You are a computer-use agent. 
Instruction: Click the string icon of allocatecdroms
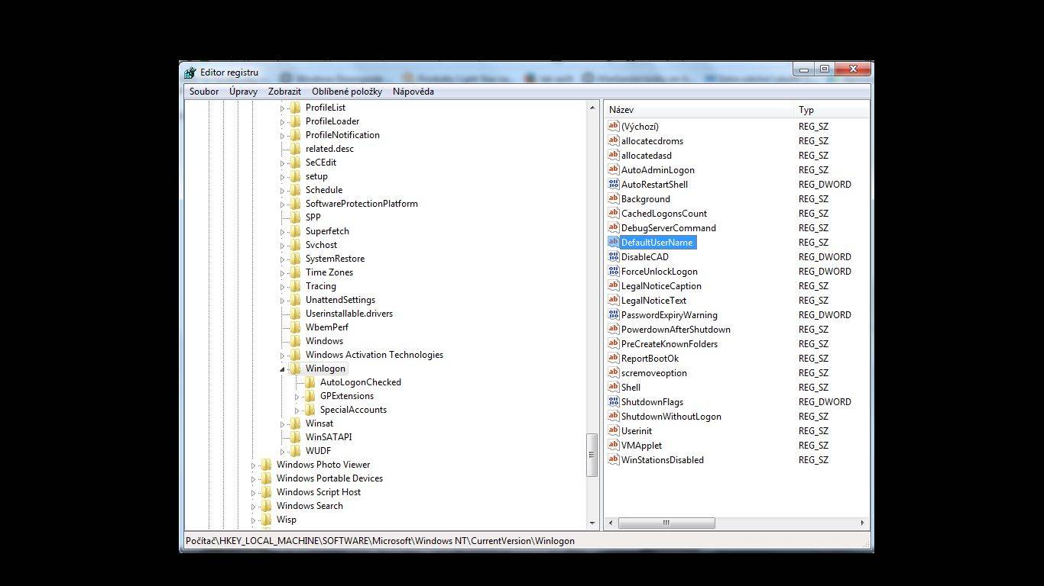613,141
